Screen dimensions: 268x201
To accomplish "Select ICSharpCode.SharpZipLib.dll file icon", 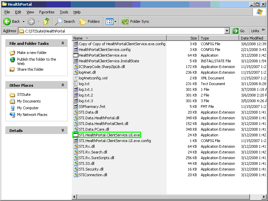I will tap(76, 67).
